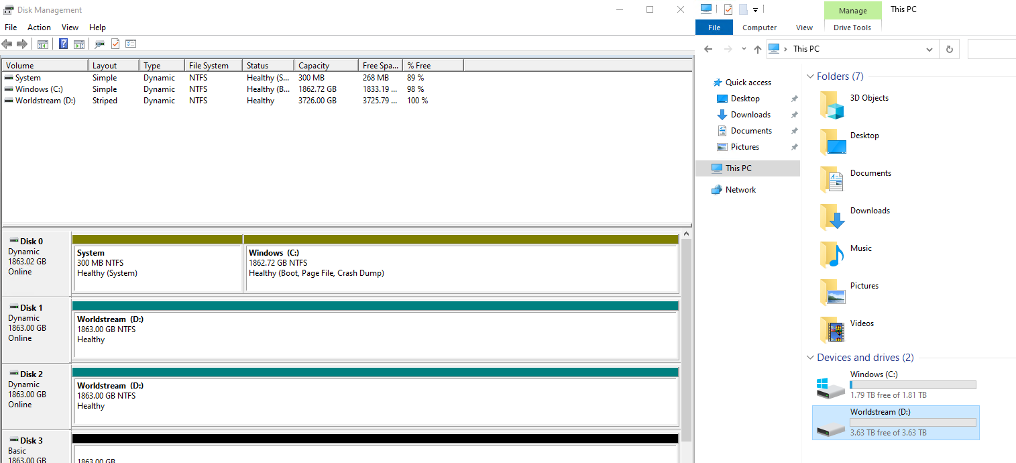Image resolution: width=1016 pixels, height=463 pixels.
Task: Sort volumes by the Capacity column header
Action: pyautogui.click(x=326, y=66)
